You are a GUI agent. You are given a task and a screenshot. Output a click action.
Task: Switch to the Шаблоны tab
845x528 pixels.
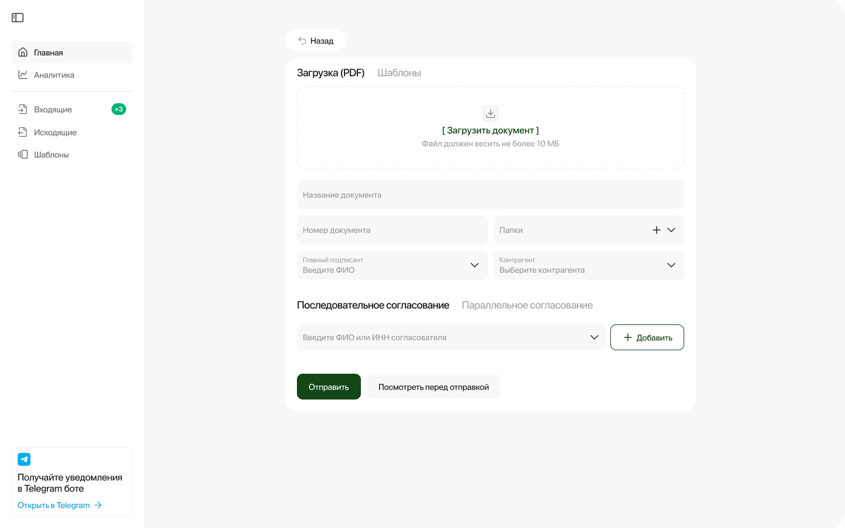coord(400,73)
